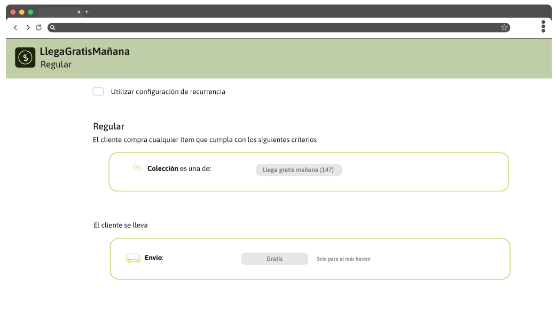
Task: Open the browser three-dot menu
Action: [543, 27]
